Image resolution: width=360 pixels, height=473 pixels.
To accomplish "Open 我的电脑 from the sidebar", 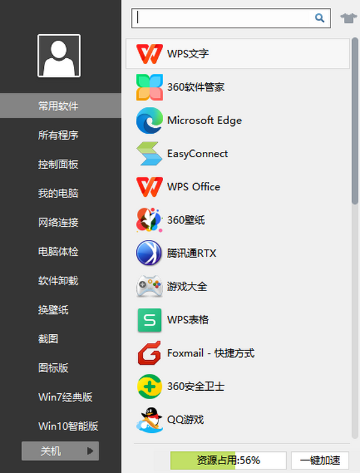I will tap(58, 193).
